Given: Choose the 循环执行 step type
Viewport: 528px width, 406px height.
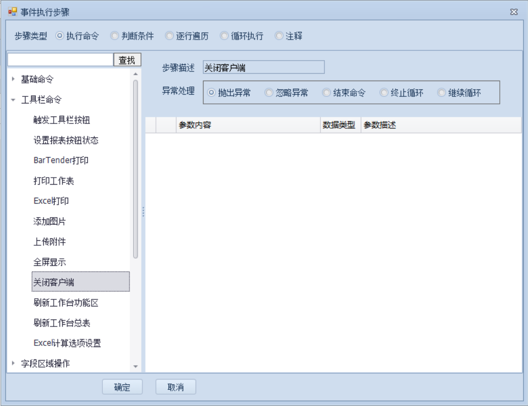Looking at the screenshot, I should click(224, 36).
